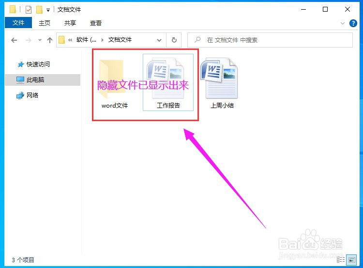
Task: Go forward with the forward arrow
Action: pos(28,40)
